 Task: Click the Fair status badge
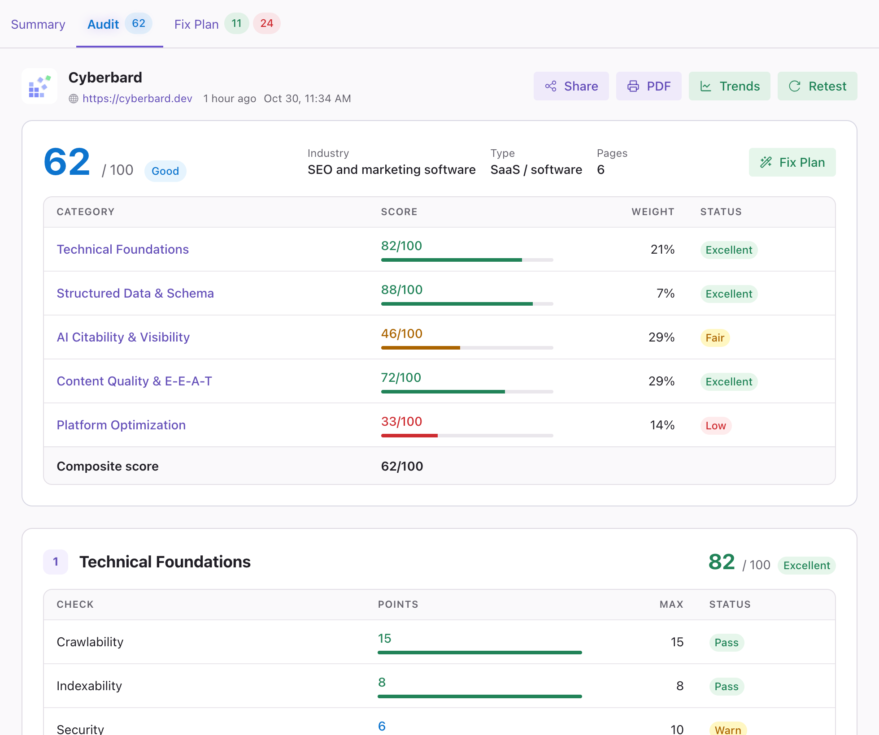(x=715, y=337)
